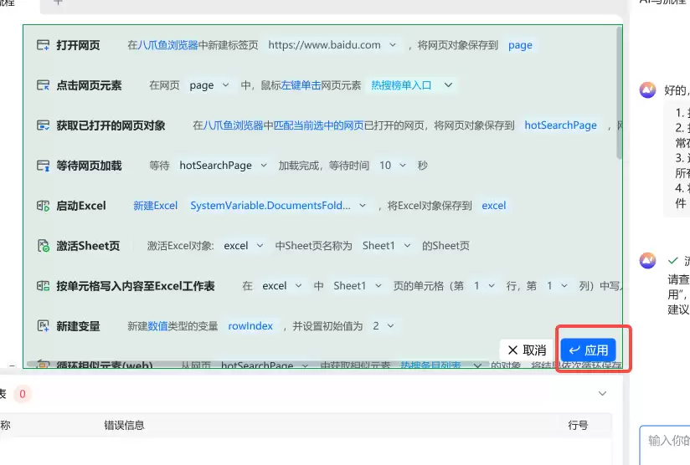This screenshot has height=465, width=690.
Task: Open the excel object dropdown in 激活Sheet页
Action: 260,246
